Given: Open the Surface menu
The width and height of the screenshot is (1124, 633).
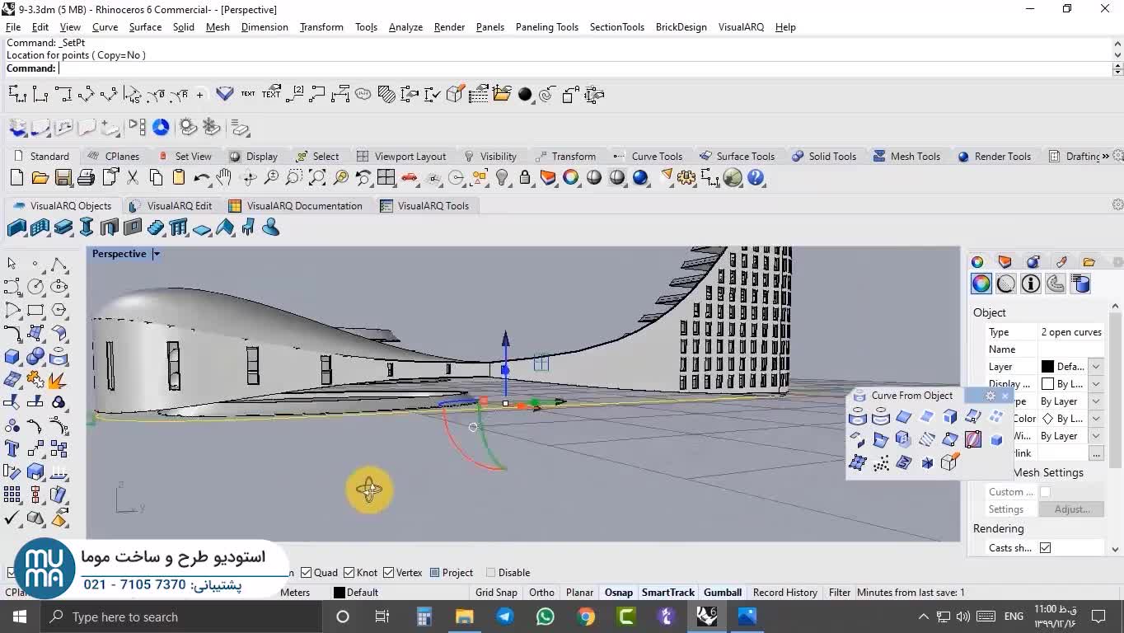Looking at the screenshot, I should pos(145,27).
